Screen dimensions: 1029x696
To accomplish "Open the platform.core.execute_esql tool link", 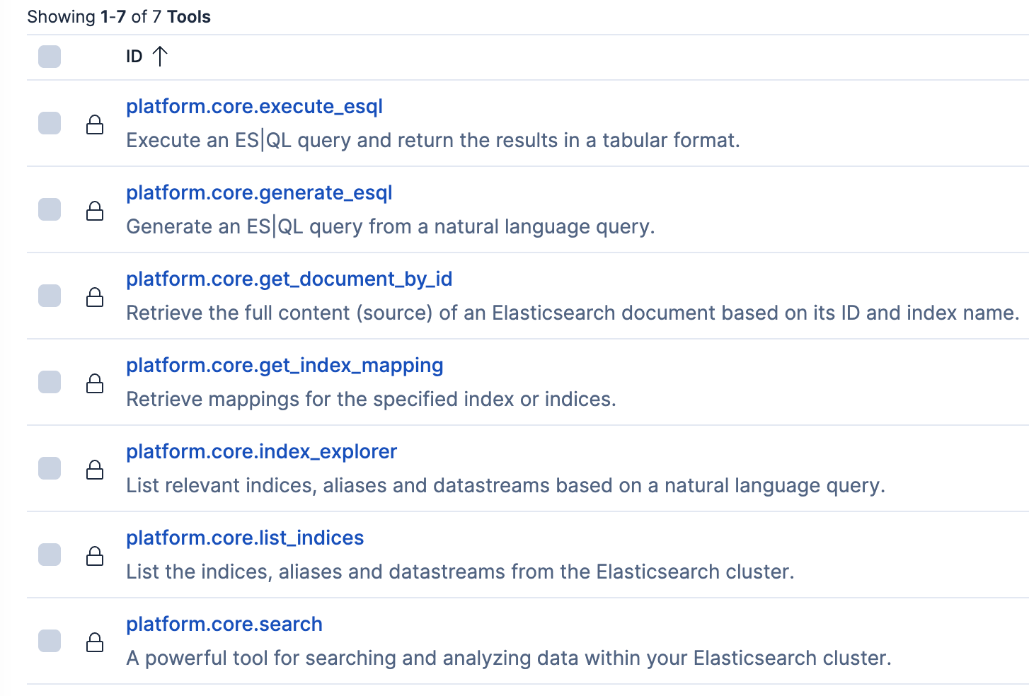I will click(x=254, y=106).
